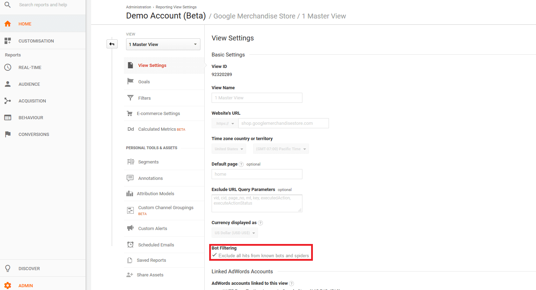Screen dimensions: 536x290
Task: Click the Website's URL input field
Action: click(x=284, y=123)
